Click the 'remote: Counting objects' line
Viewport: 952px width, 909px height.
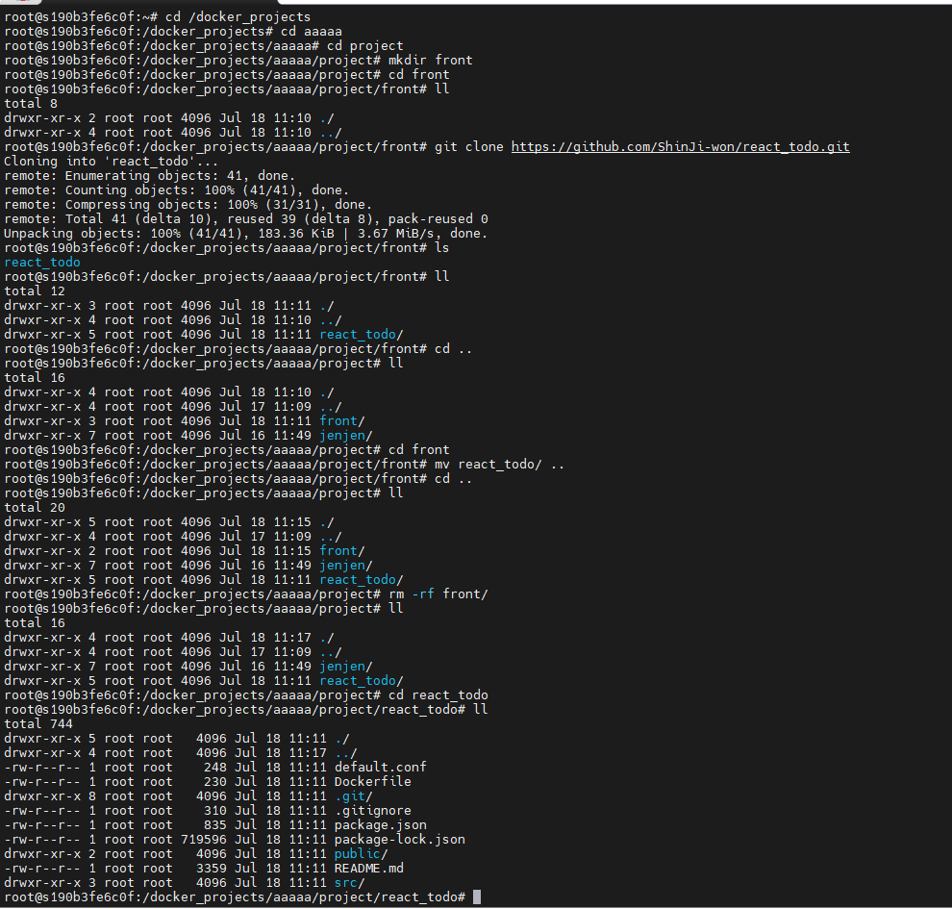click(176, 190)
